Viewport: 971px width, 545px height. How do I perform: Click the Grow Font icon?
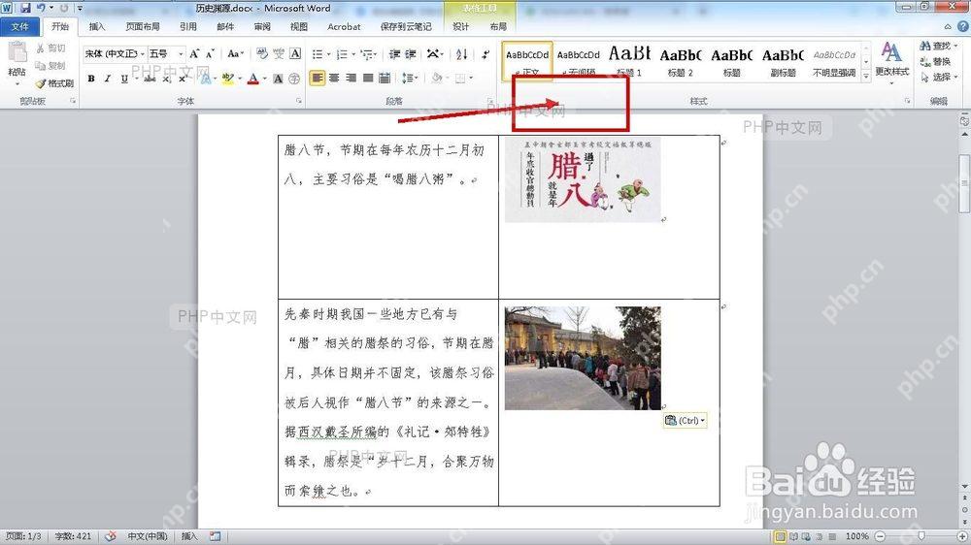(x=194, y=53)
